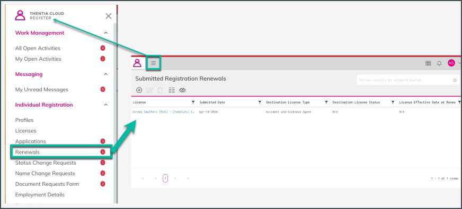This screenshot has width=462, height=209.
Task: Filter the License Effective Date at Renew column
Action: 459,102
